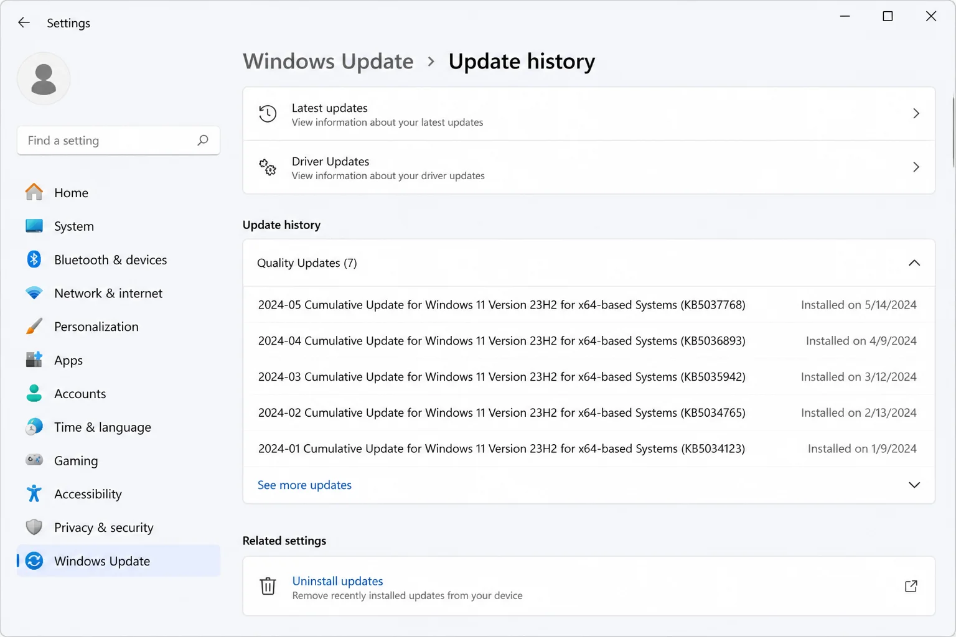Go to System settings

click(118, 226)
